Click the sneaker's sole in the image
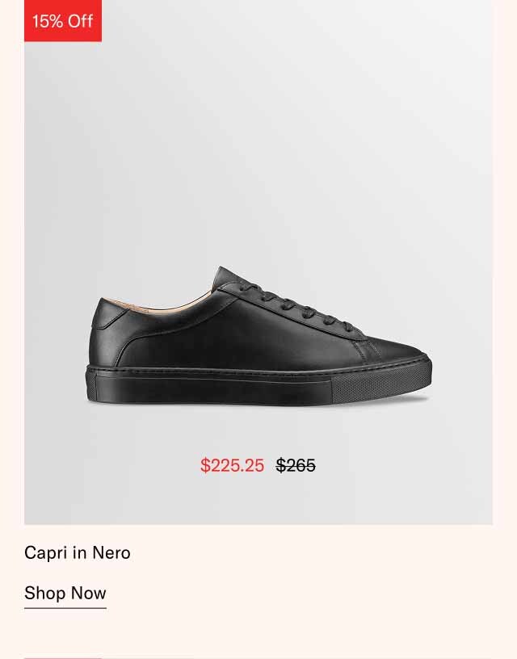Screen dimensions: 517x659 (x=258, y=388)
